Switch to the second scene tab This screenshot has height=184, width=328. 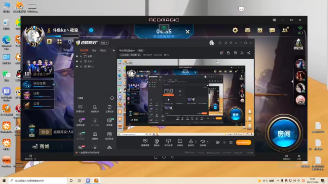(x=94, y=50)
